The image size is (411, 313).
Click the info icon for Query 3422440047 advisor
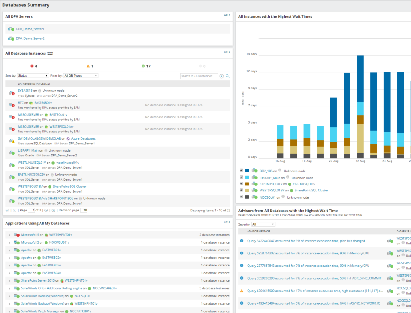pyautogui.click(x=242, y=241)
